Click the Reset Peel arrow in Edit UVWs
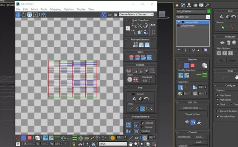 click(146, 99)
